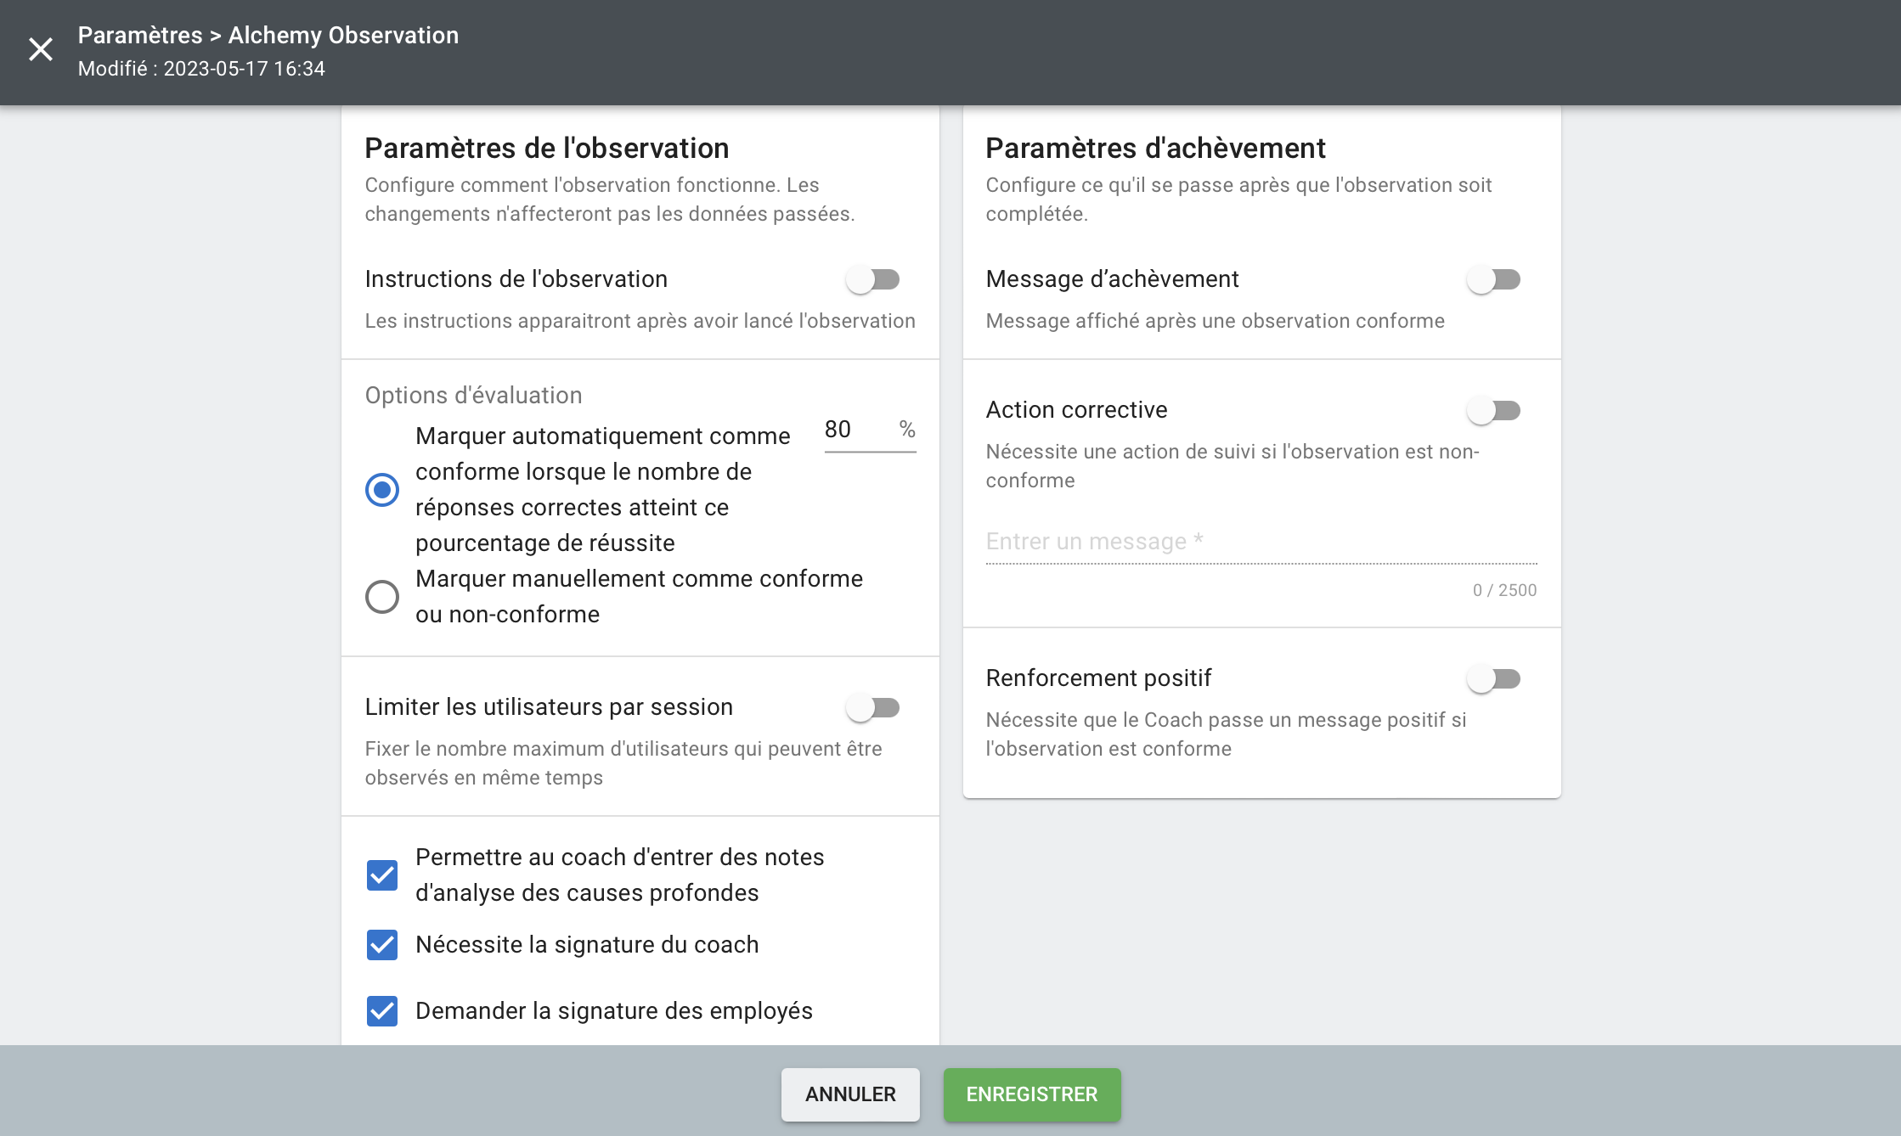Select automatic conformity marking radio option
The image size is (1901, 1136).
(x=382, y=490)
